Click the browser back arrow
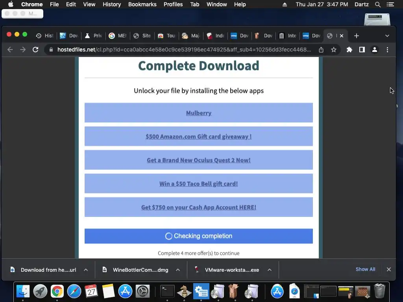This screenshot has width=403, height=302. tap(10, 50)
